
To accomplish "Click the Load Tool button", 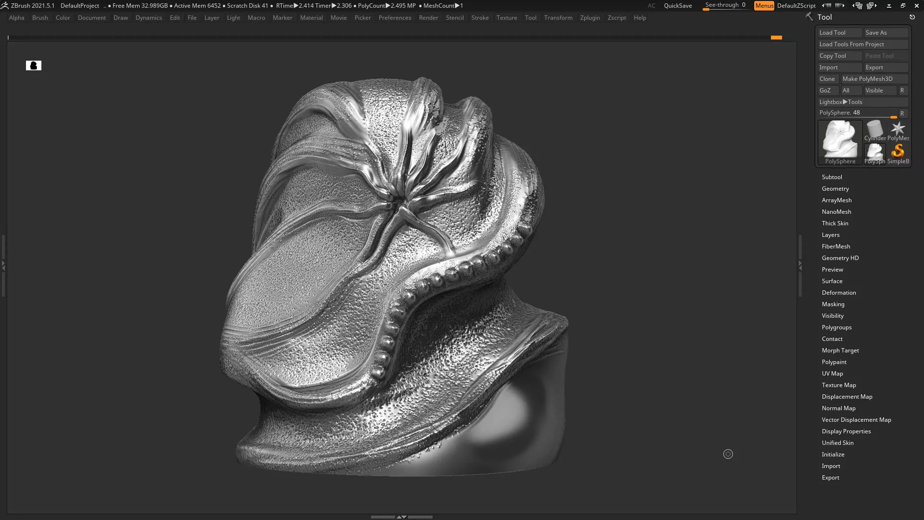I will 840,33.
